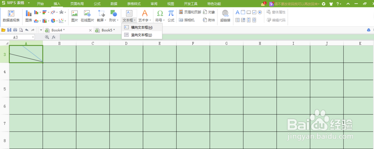374x149 pixels.
Task: Switch to the 公式 ribbon tab
Action: click(x=97, y=4)
